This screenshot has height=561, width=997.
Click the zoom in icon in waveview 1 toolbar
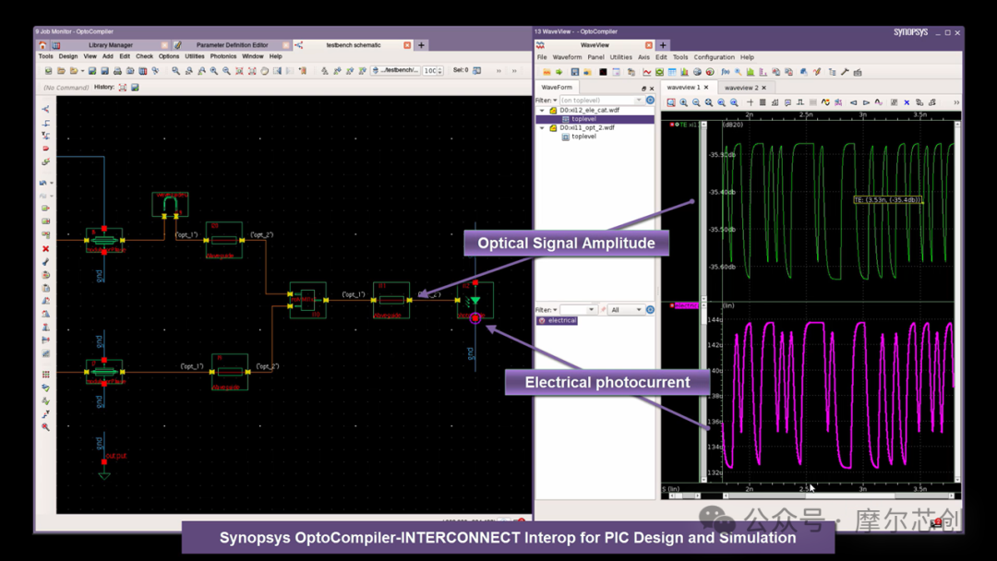(x=683, y=102)
